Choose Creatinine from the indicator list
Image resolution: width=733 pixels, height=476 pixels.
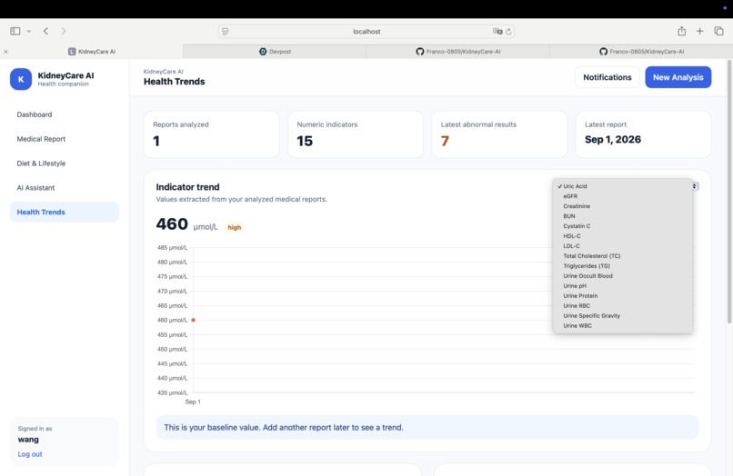tap(622, 206)
